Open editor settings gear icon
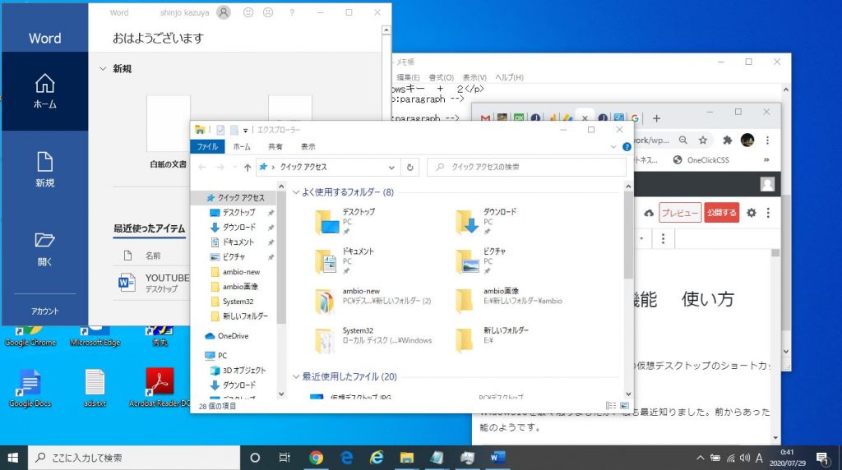Screen dimensions: 842x470 point(752,213)
